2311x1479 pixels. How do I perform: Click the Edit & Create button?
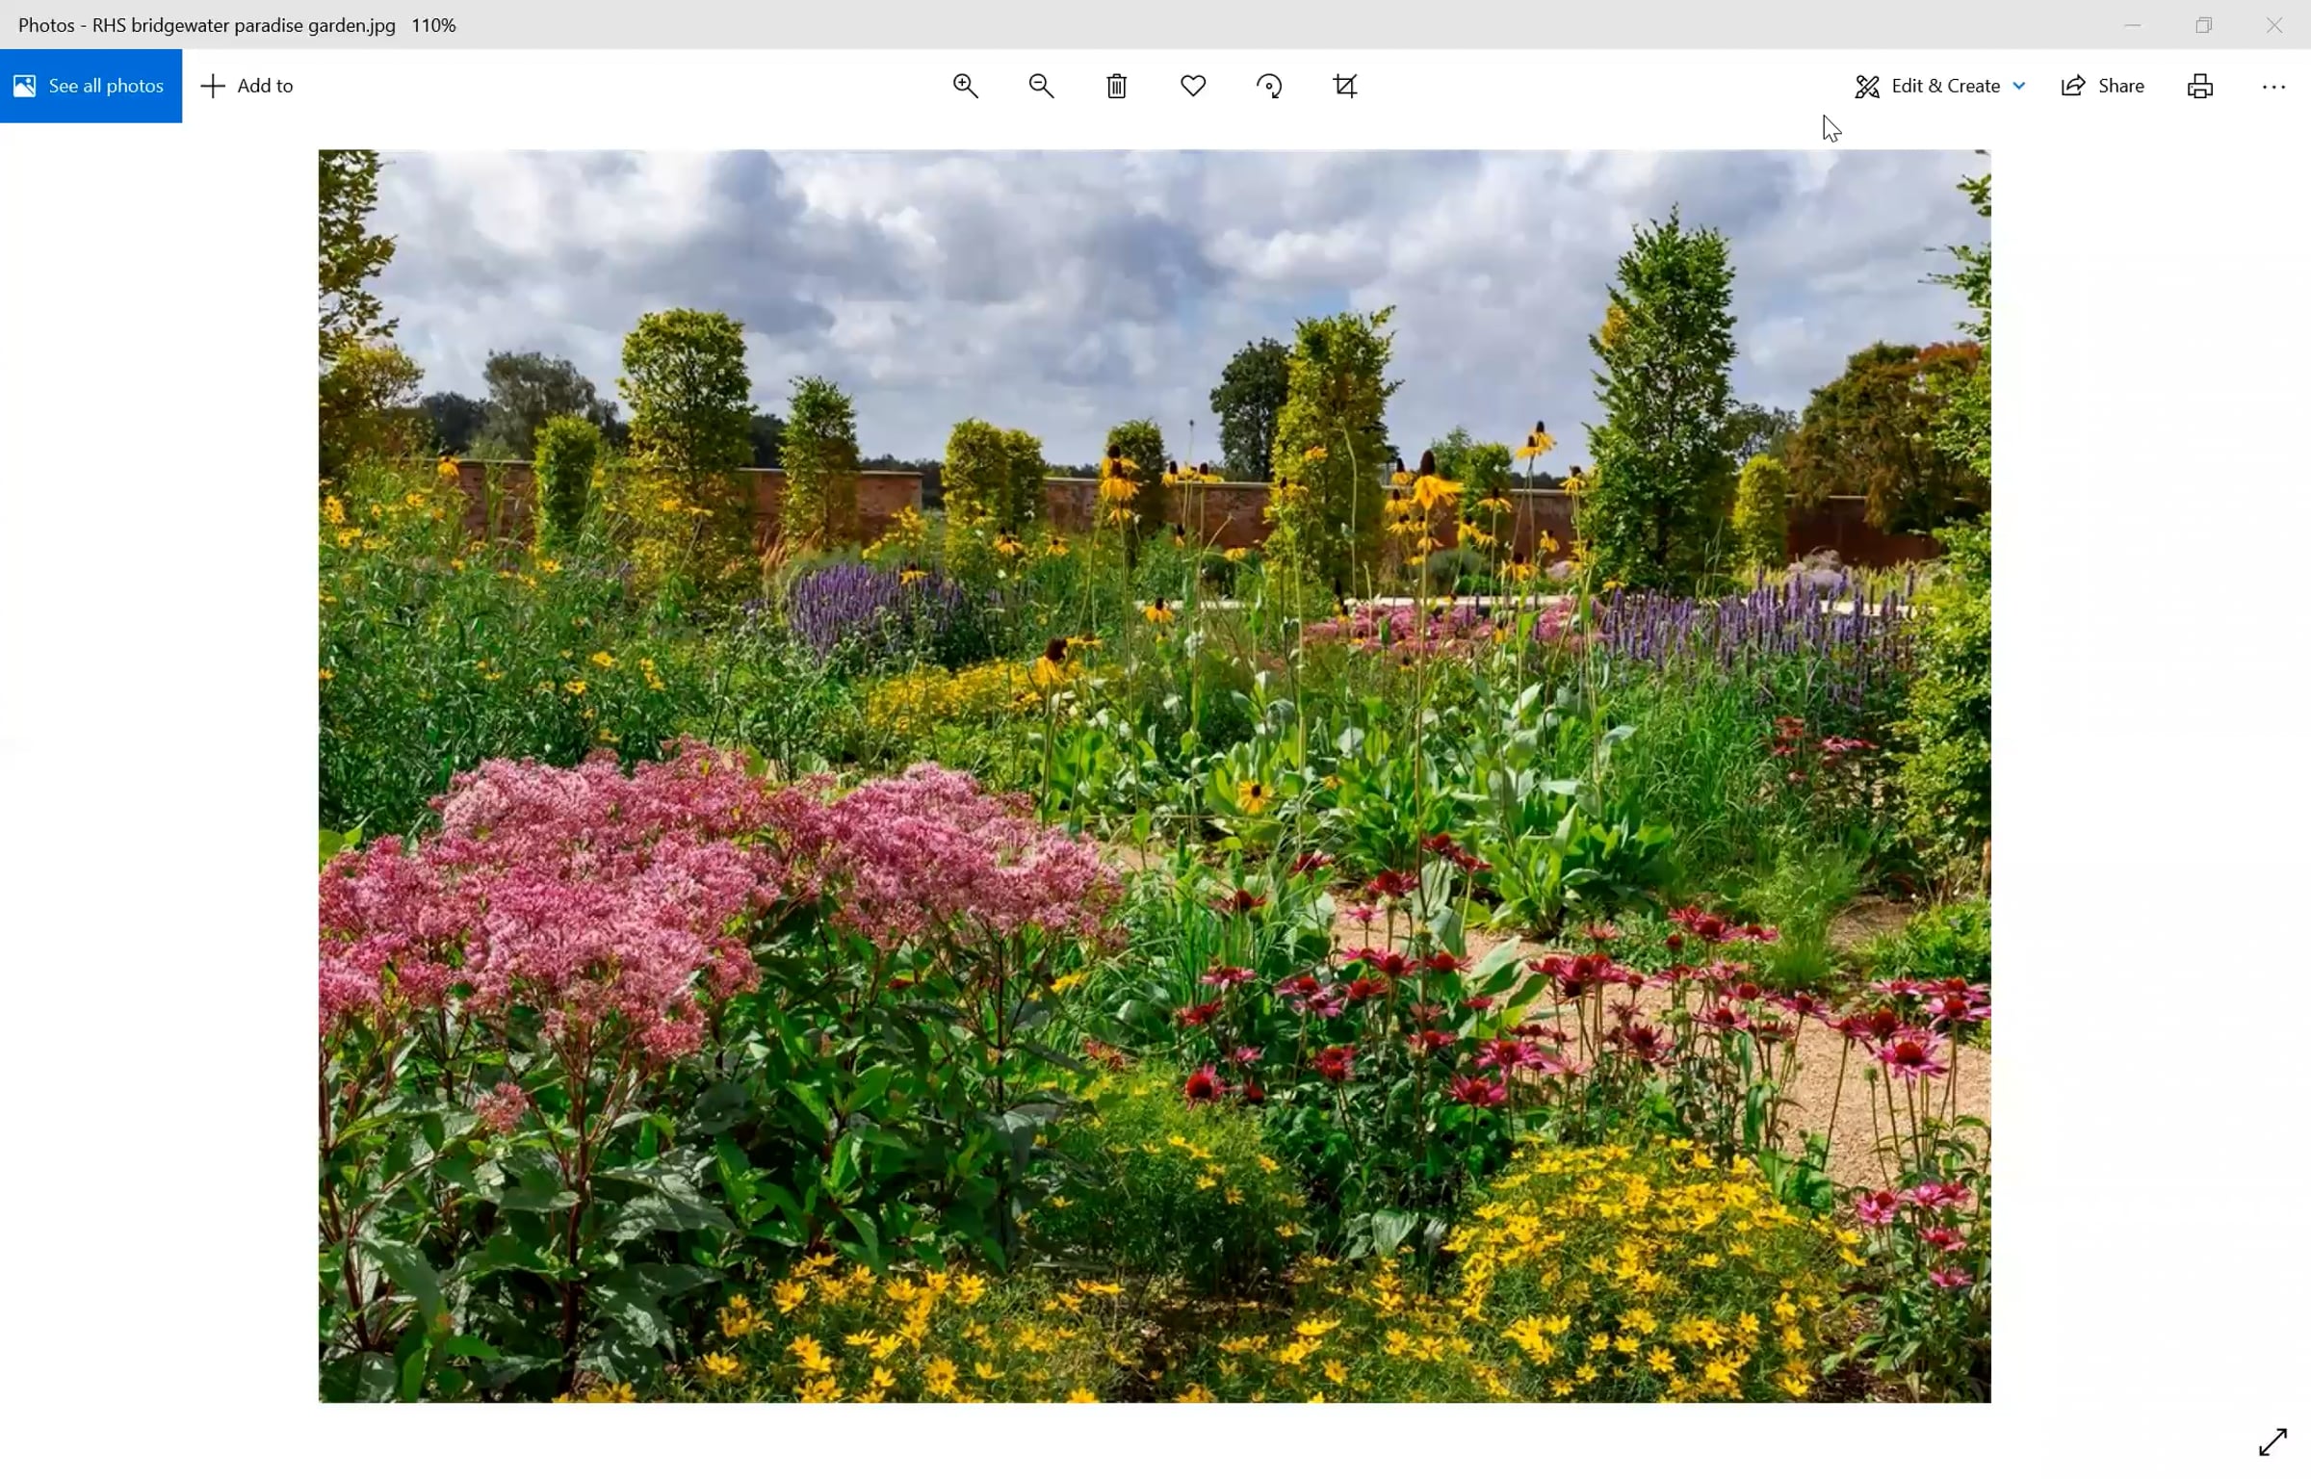pos(1929,86)
